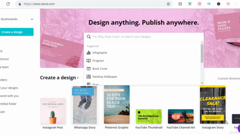Image resolution: width=240 pixels, height=135 pixels.
Task: Click the YouTube Channel Art label
Action: 181,127
